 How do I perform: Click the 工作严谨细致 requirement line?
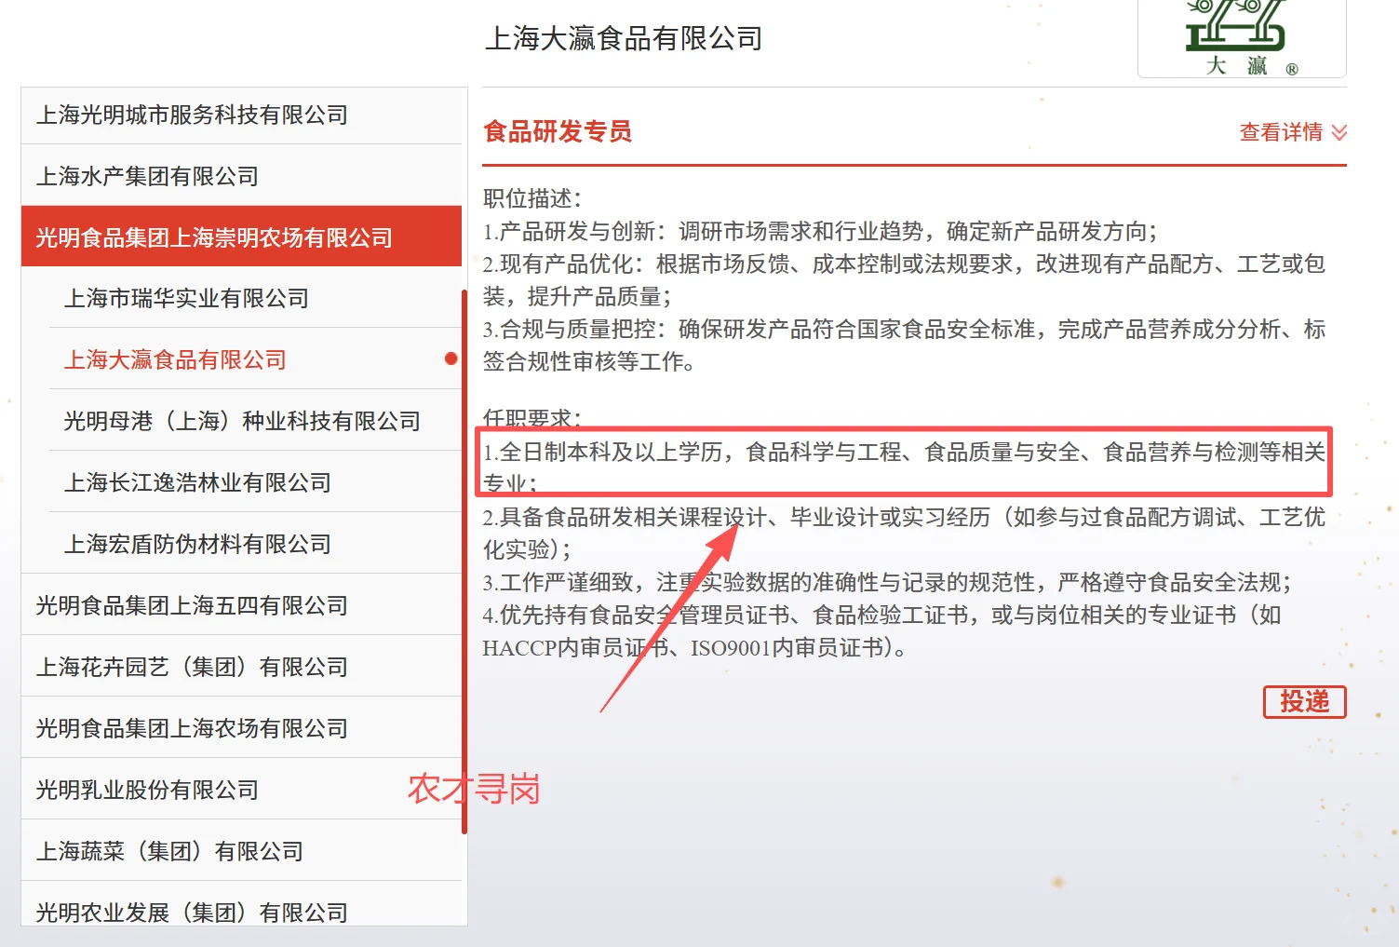coord(887,582)
